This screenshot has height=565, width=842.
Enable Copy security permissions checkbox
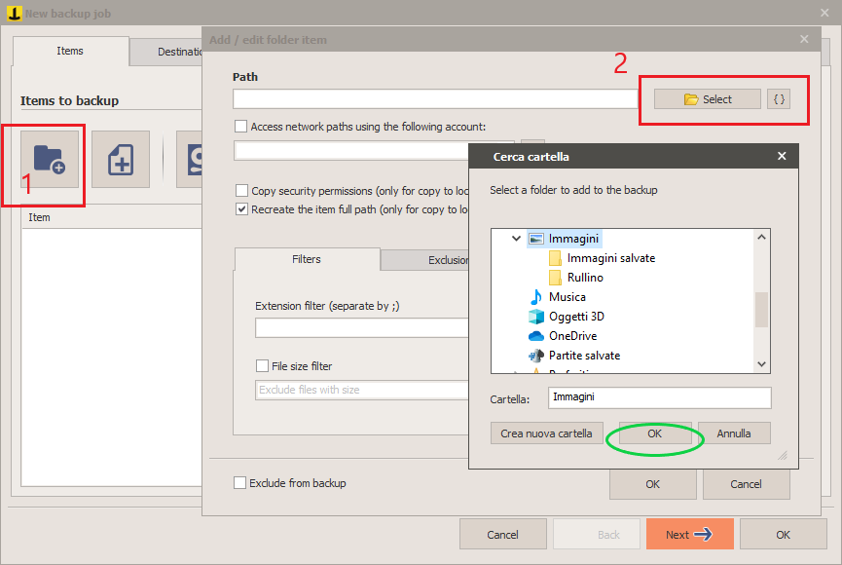coord(241,191)
